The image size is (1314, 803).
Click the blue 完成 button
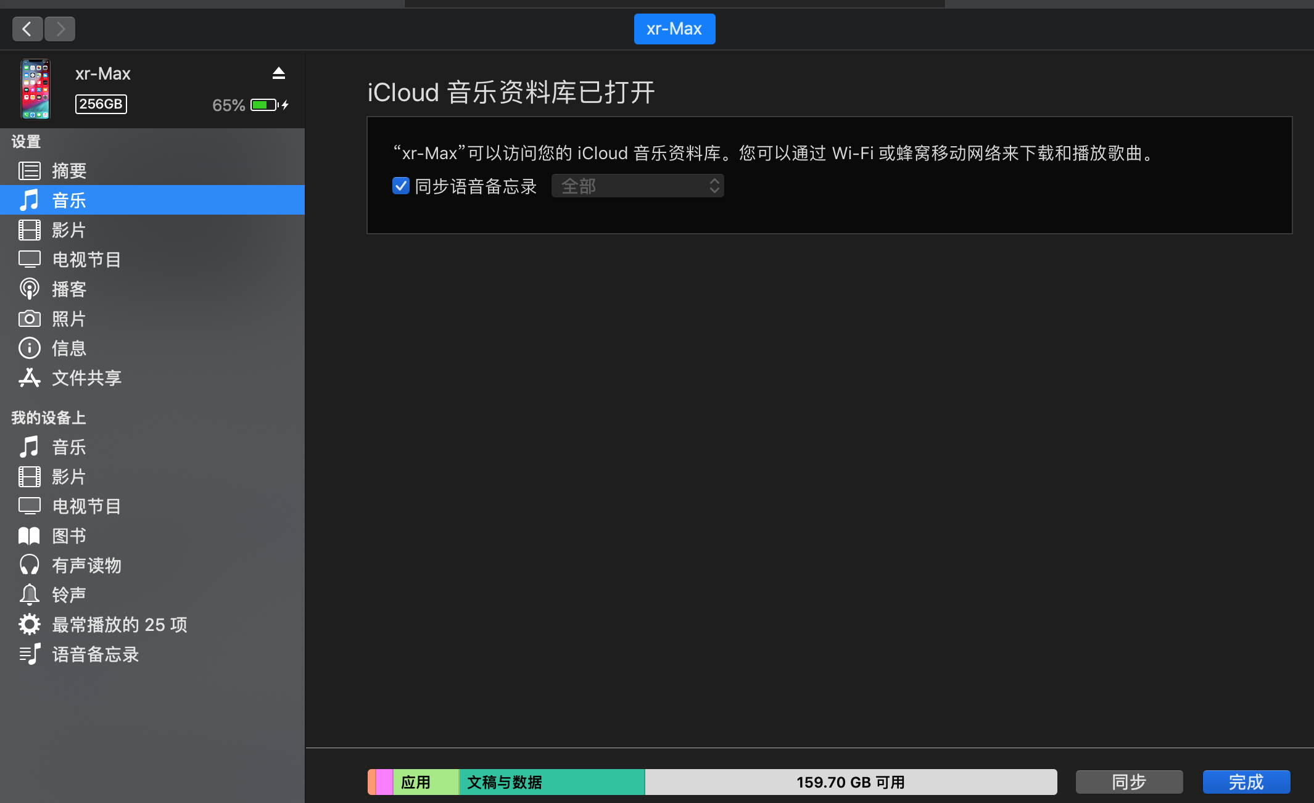1246,782
